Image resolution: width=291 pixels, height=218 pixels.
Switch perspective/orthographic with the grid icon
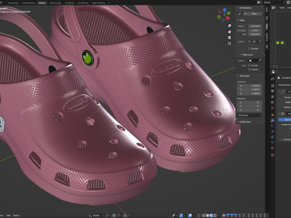pyautogui.click(x=229, y=44)
